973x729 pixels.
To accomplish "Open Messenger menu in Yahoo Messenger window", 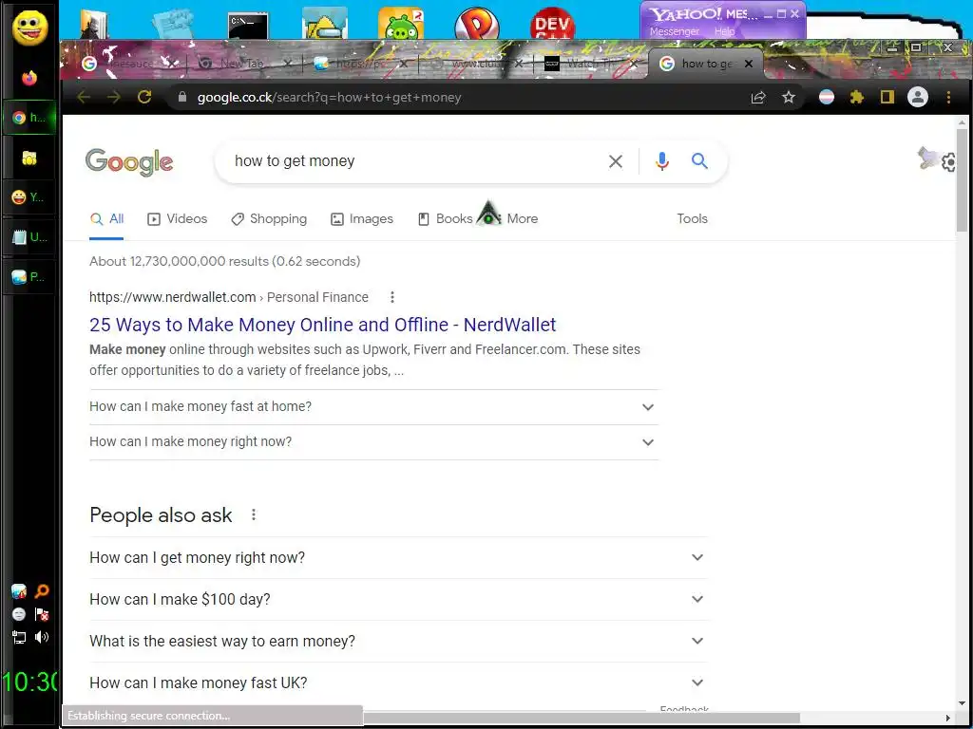I will pyautogui.click(x=674, y=31).
